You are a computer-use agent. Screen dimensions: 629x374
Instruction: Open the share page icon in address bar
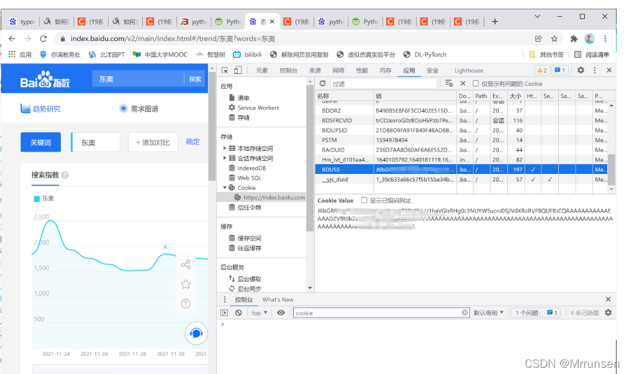(538, 39)
